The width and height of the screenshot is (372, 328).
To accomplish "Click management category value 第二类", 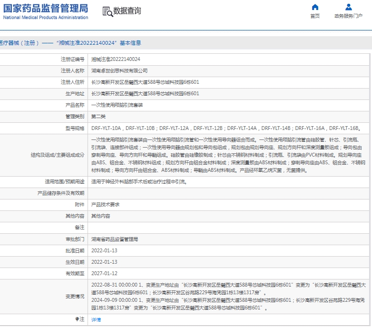I will (98, 116).
